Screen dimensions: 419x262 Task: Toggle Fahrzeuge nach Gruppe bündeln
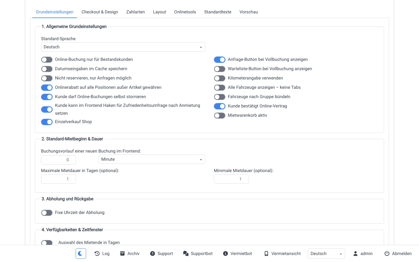pyautogui.click(x=220, y=97)
